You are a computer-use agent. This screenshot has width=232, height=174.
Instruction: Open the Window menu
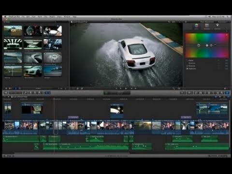coord(67,17)
